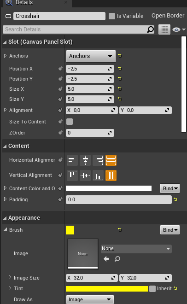The image size is (187, 304).
Task: Toggle the Tint Inherit checkbox
Action: [x=152, y=289]
